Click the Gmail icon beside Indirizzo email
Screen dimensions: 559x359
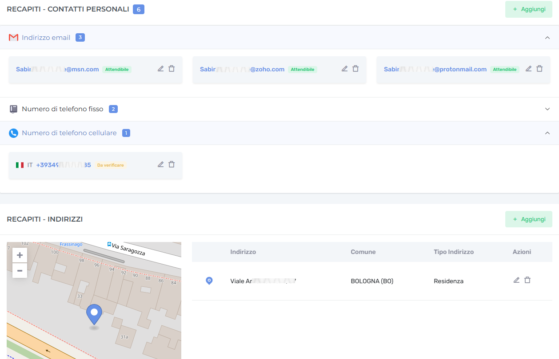click(13, 38)
